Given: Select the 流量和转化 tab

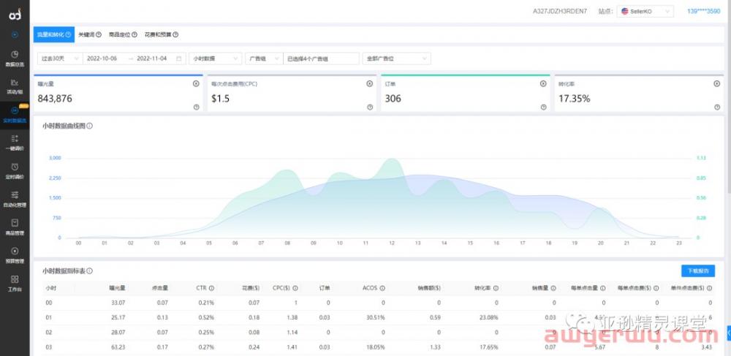Looking at the screenshot, I should 54,34.
